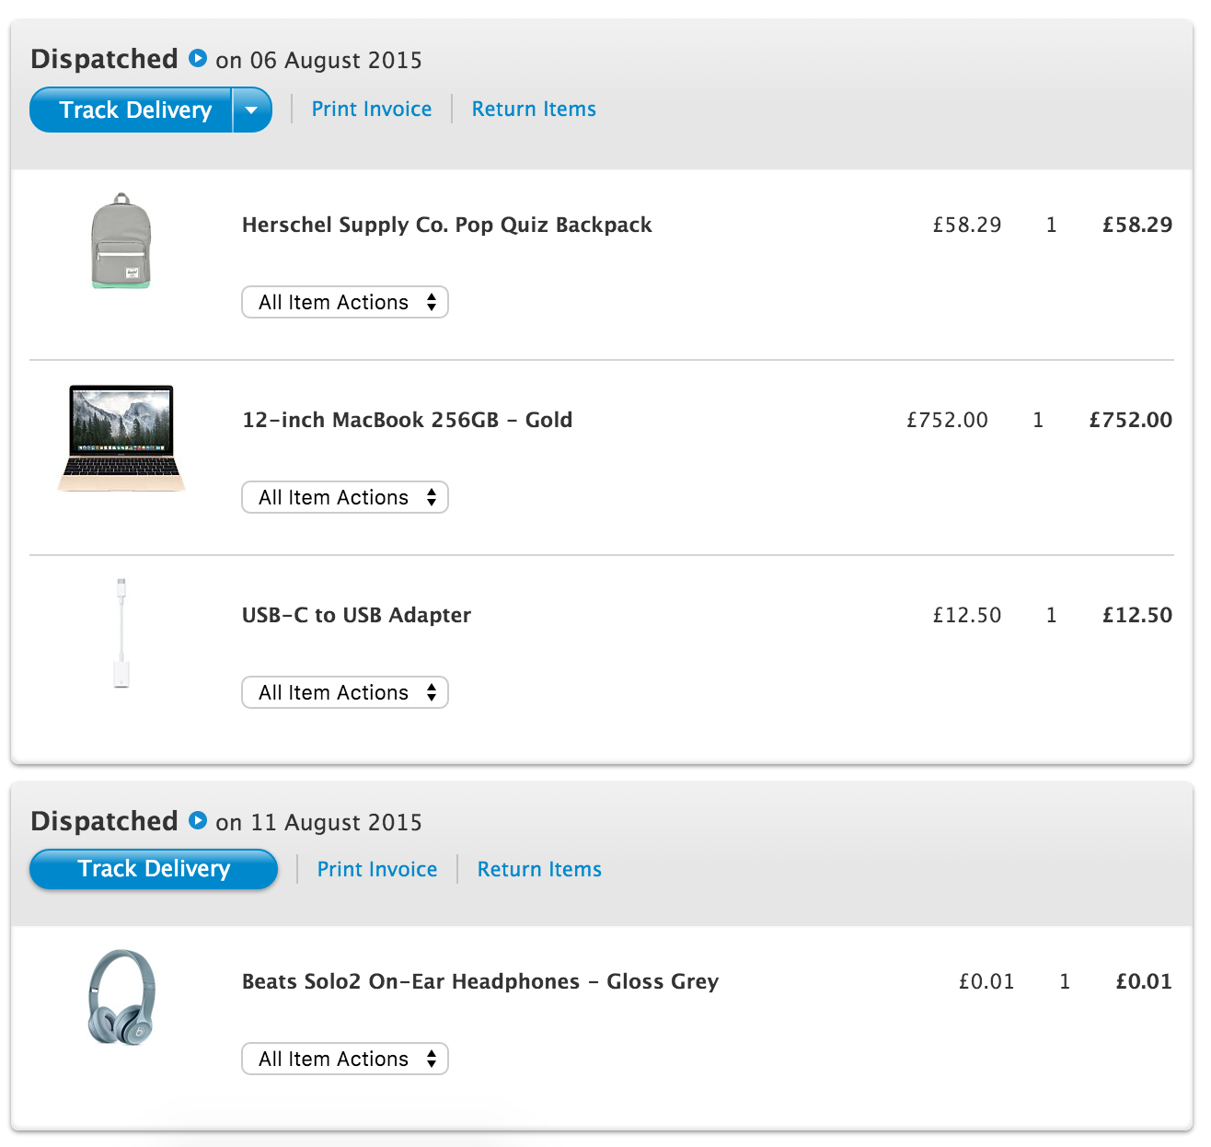Image resolution: width=1211 pixels, height=1147 pixels.
Task: Open the Beats Solo2 On-Ear Headphones title
Action: tap(479, 982)
